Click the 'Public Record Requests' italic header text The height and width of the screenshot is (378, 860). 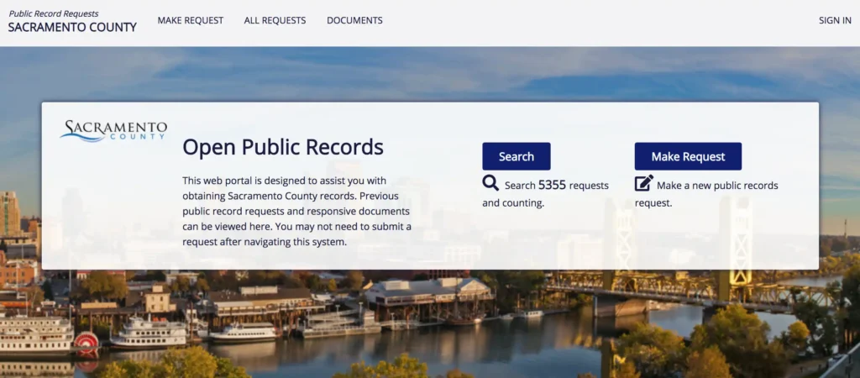54,13
